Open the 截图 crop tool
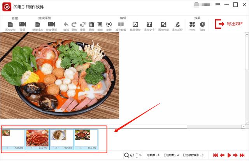 (100, 24)
